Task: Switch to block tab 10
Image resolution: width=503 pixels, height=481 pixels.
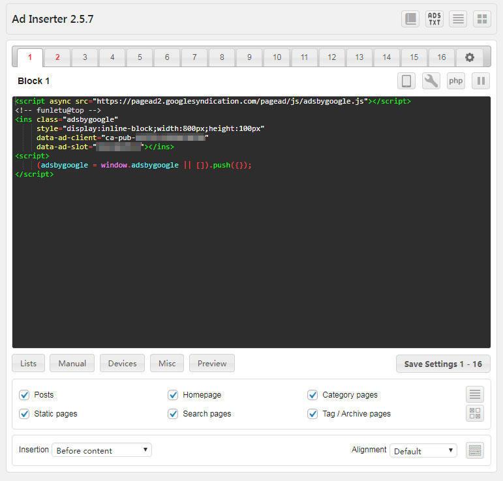Action: [x=277, y=57]
